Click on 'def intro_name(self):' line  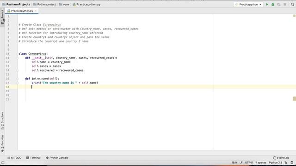(42, 79)
